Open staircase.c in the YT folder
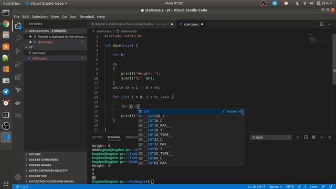The height and width of the screenshot is (189, 336). (56, 58)
